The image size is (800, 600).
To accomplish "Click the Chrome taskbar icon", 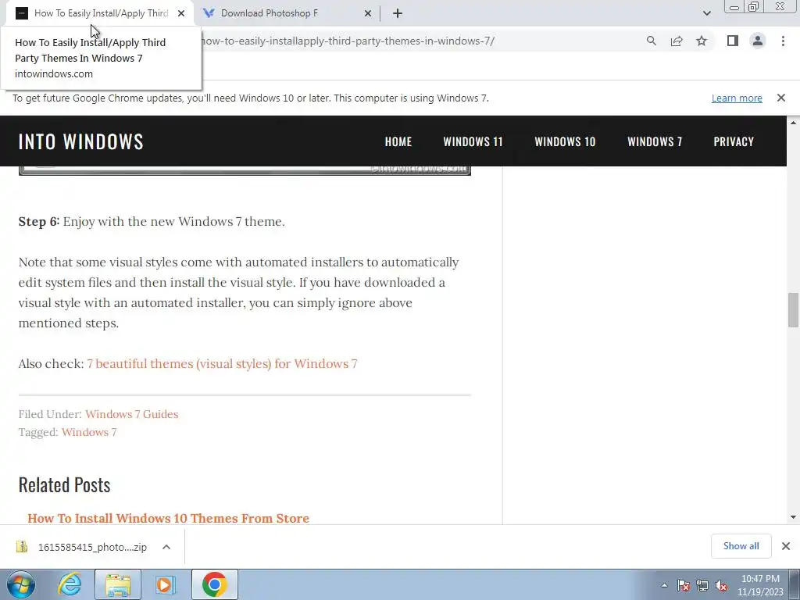I will 214,584.
